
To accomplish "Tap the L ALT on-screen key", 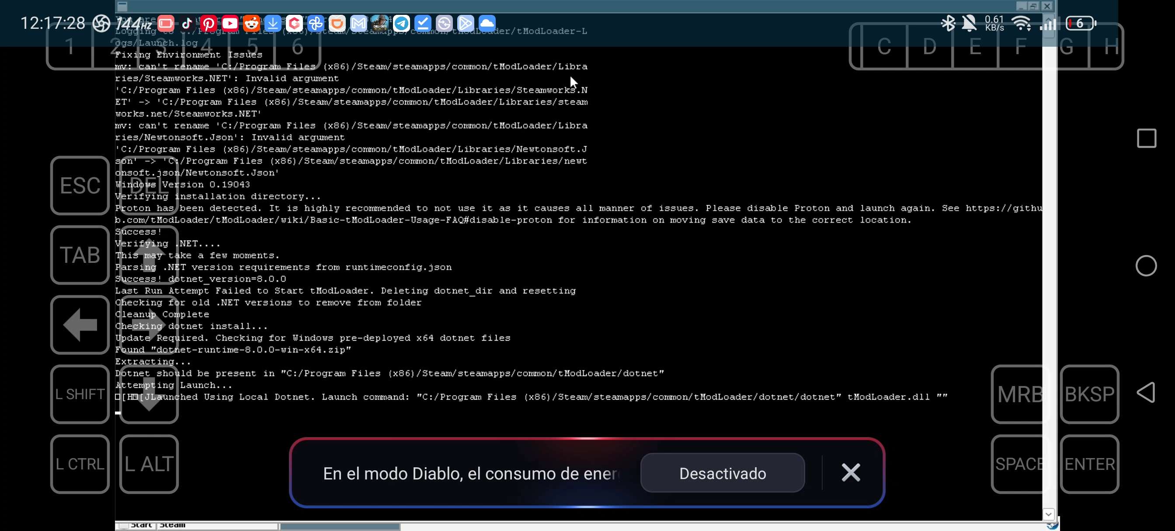I will pos(149,464).
